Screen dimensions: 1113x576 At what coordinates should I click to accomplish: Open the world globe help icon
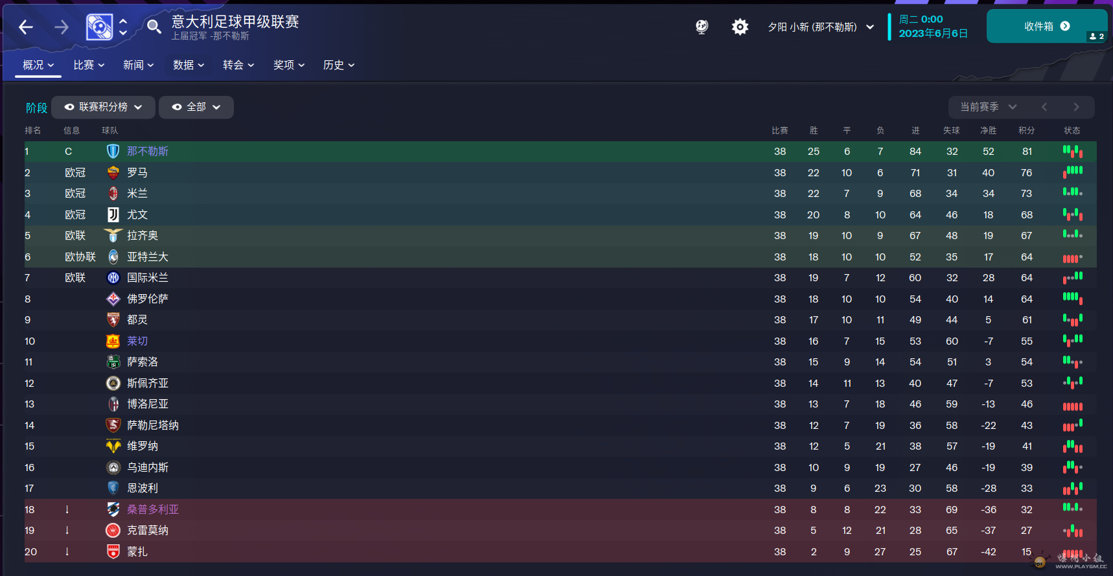click(x=702, y=27)
